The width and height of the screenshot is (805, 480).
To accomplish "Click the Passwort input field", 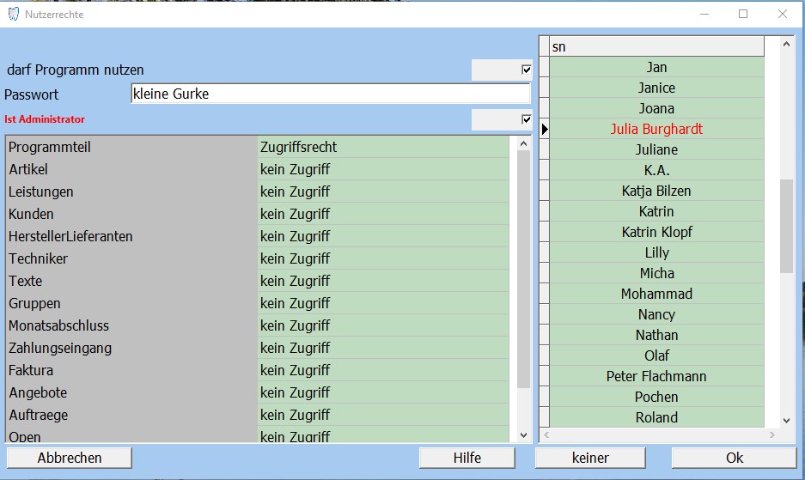I will coord(330,94).
